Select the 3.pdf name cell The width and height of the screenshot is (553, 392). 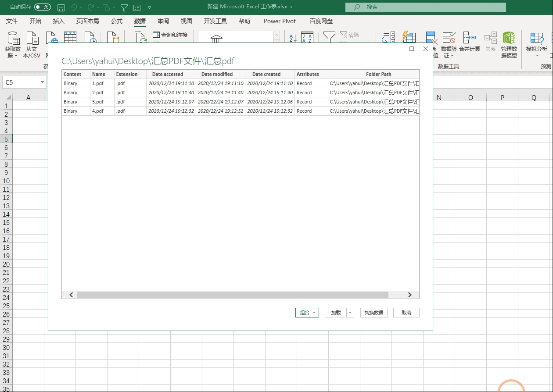click(102, 102)
